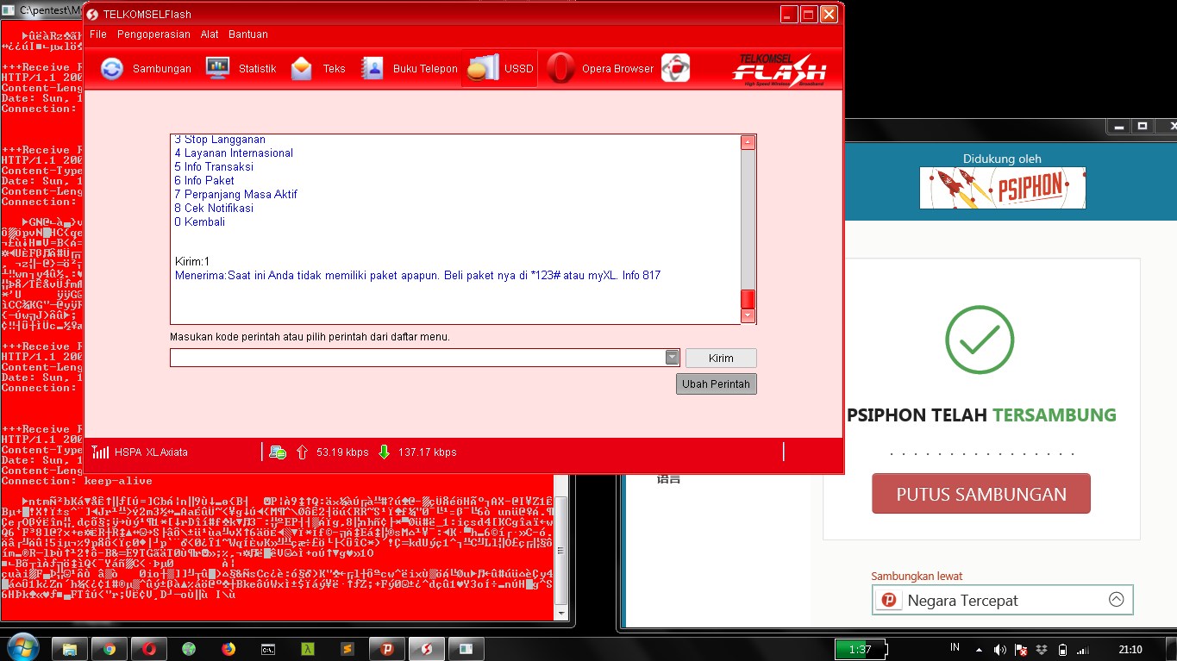This screenshot has height=661, width=1177.
Task: Open File Explorer from the taskbar
Action: click(70, 649)
